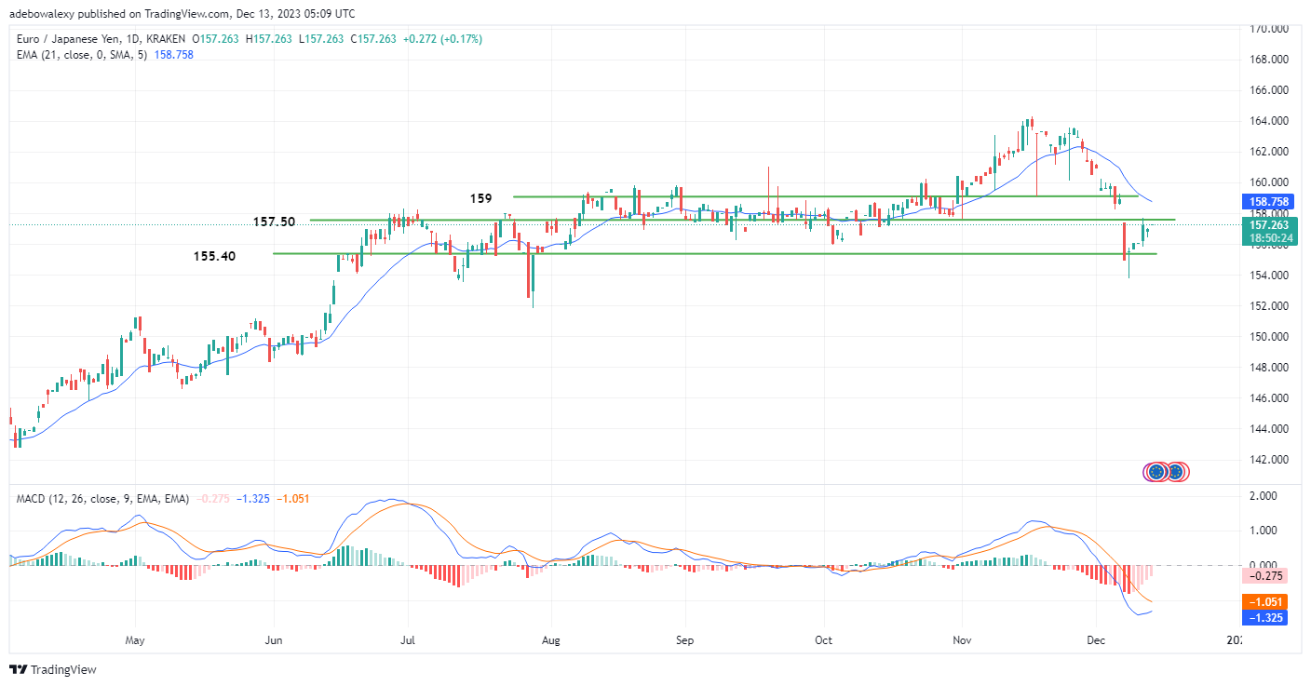The image size is (1311, 686).
Task: Click the 158.758 value in the EMA legend
Action: pos(172,55)
